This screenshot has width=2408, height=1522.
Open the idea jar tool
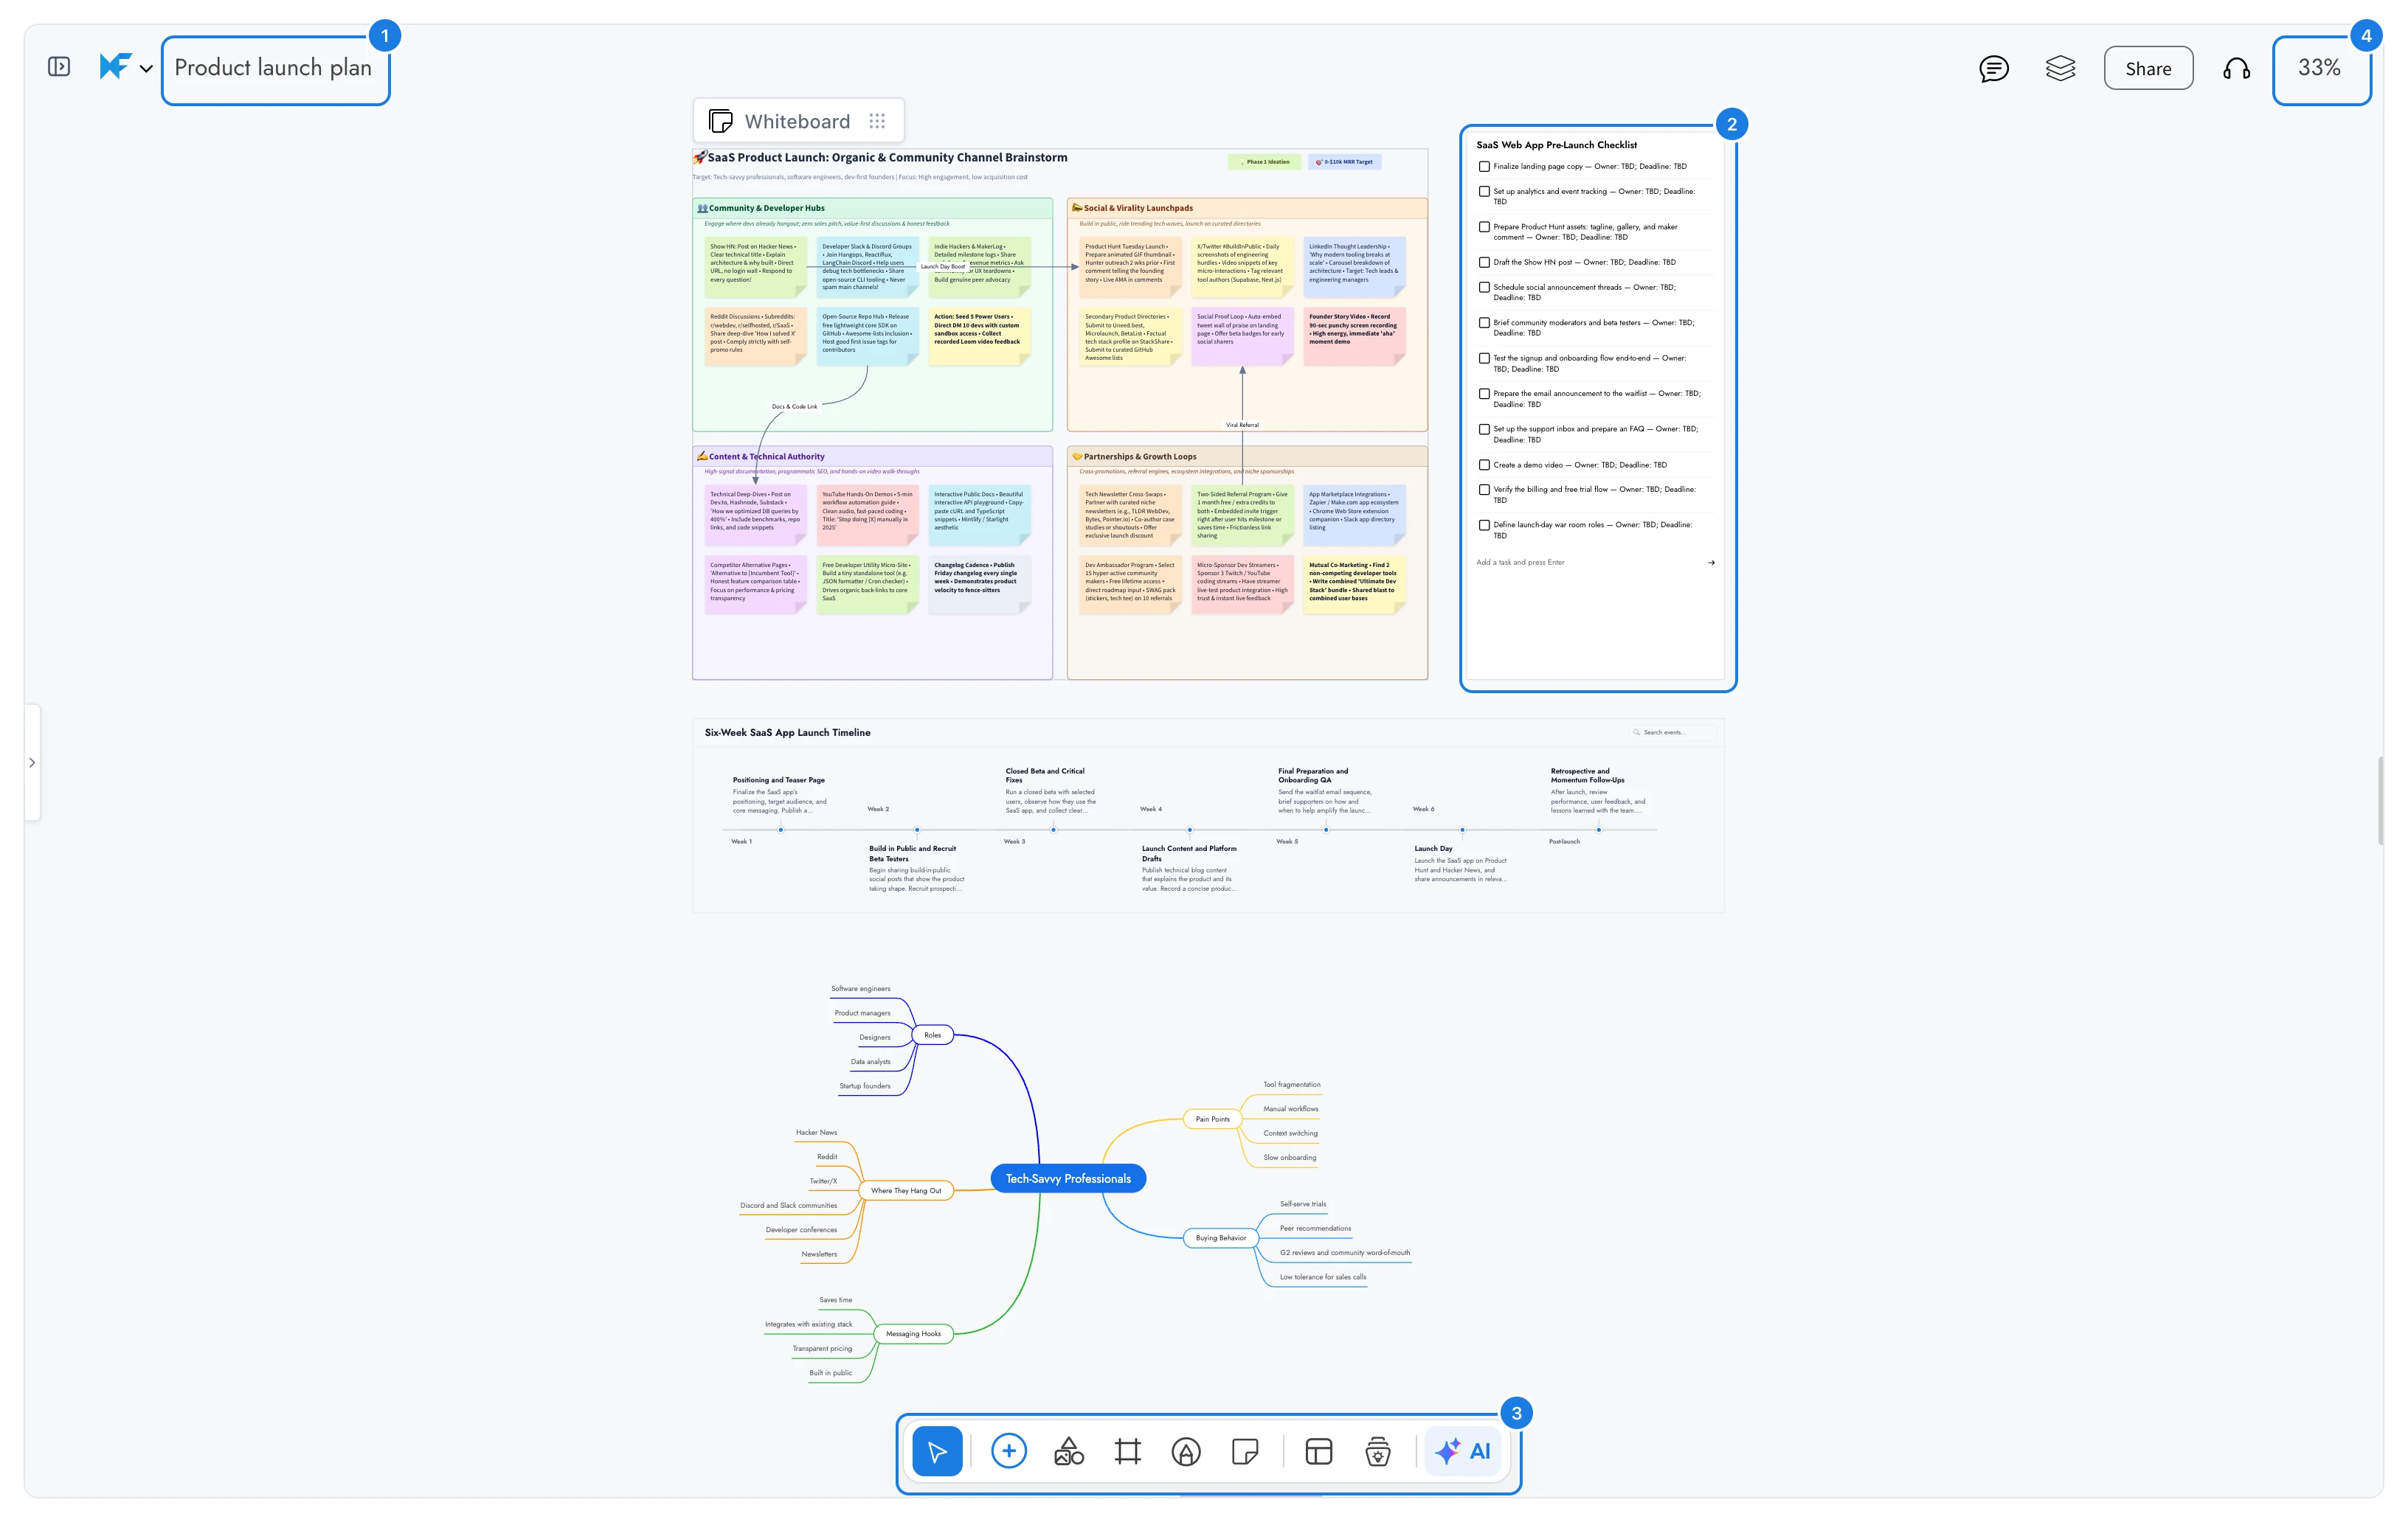tap(1378, 1451)
